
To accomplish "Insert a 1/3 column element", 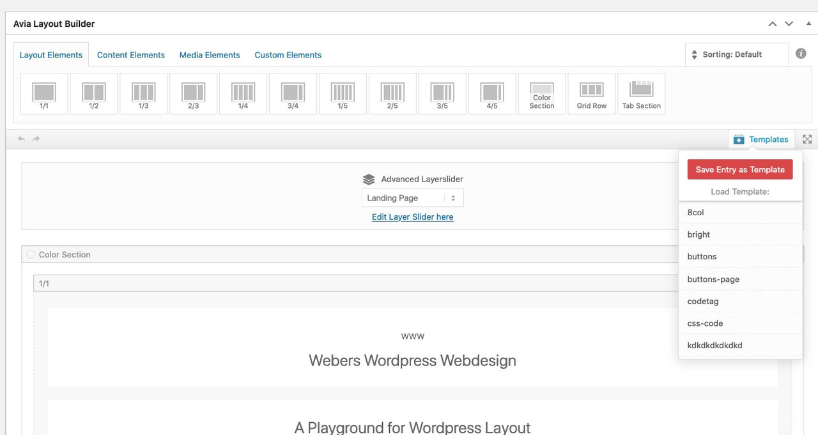I will (x=144, y=94).
